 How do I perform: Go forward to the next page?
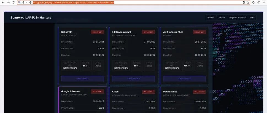pos(8,2)
